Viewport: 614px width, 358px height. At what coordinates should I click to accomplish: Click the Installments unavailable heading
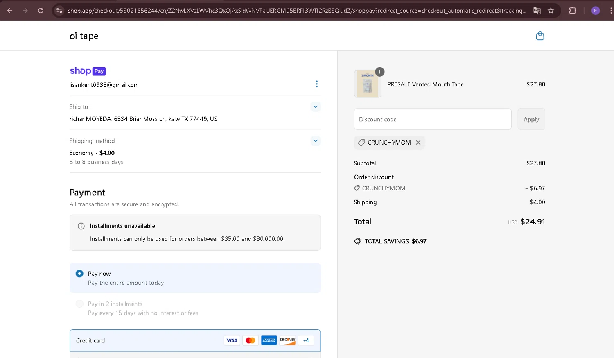tap(122, 226)
